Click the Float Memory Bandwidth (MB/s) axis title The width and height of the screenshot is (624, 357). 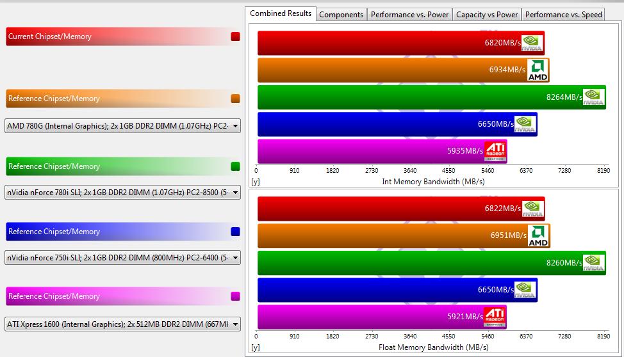pos(433,347)
